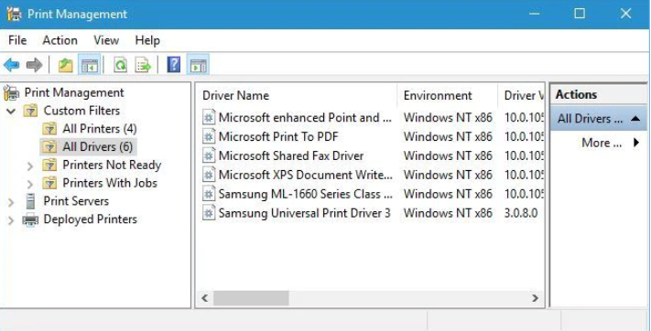Click the Back arrow toolbar icon
The height and width of the screenshot is (331, 651).
pos(11,65)
